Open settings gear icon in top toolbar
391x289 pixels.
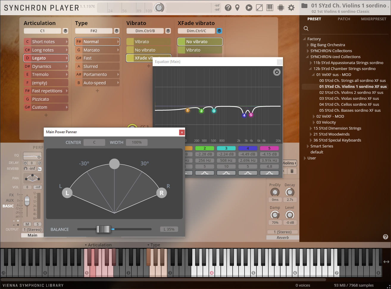click(x=291, y=8)
